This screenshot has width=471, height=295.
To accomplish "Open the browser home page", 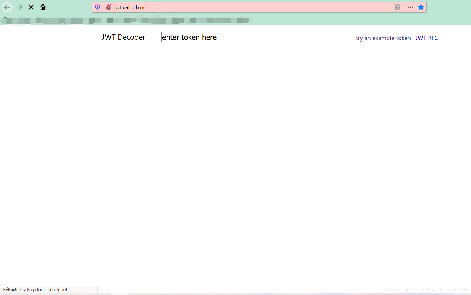I will [43, 7].
